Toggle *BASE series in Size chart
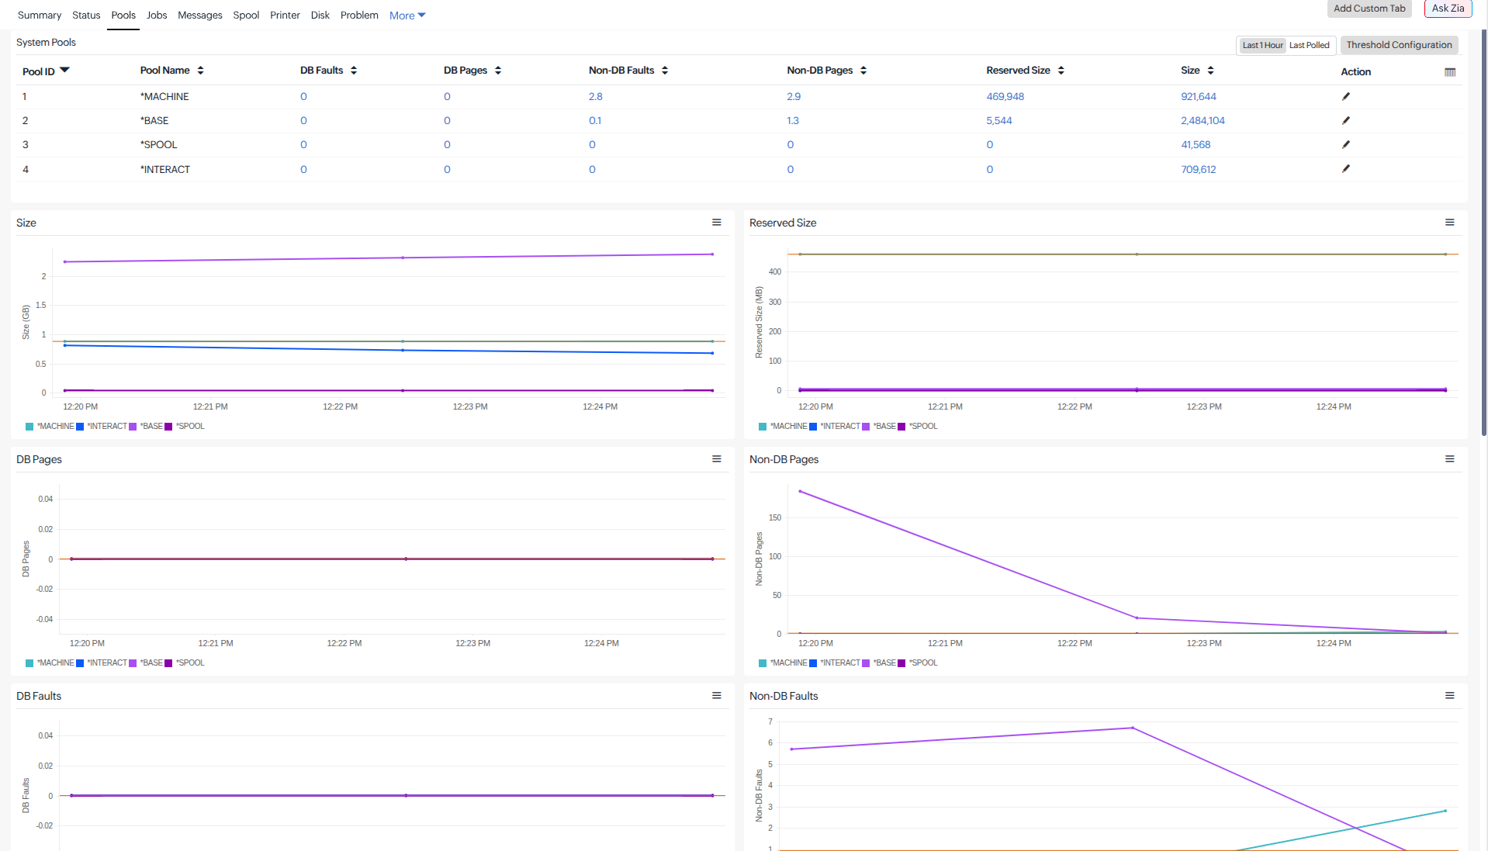 point(146,426)
